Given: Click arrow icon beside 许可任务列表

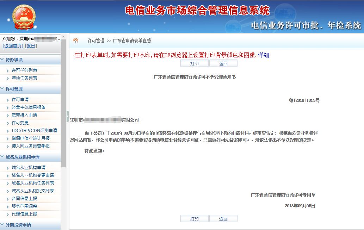Looking at the screenshot, I should coord(8,71).
